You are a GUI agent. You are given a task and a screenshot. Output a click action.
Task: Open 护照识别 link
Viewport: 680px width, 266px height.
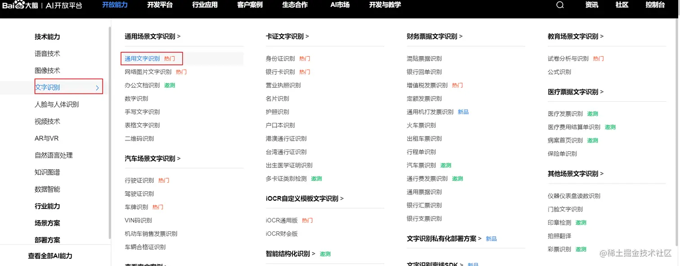tap(277, 112)
